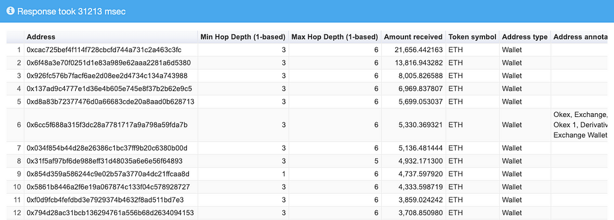Select address 0x6f48a3e70f0251d1e83a989e62aaa2281a6d5380

(x=108, y=63)
